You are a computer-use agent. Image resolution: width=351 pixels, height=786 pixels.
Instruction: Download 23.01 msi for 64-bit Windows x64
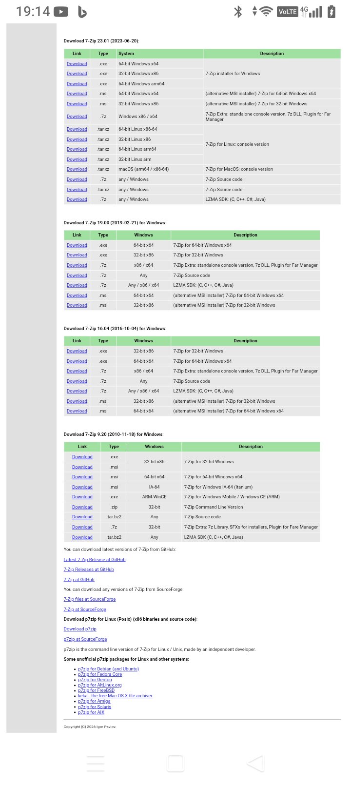click(x=77, y=94)
